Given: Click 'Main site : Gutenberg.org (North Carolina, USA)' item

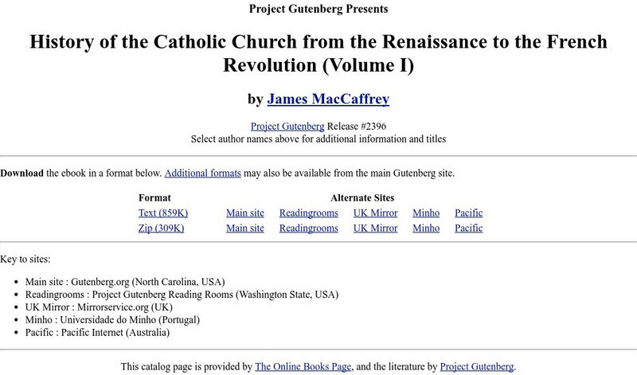Looking at the screenshot, I should 125,282.
